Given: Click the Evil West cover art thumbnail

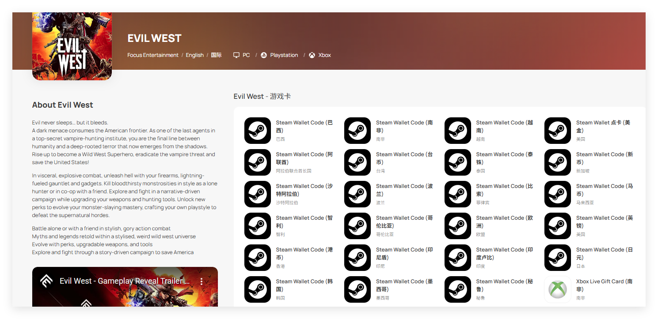Looking at the screenshot, I should pyautogui.click(x=72, y=46).
